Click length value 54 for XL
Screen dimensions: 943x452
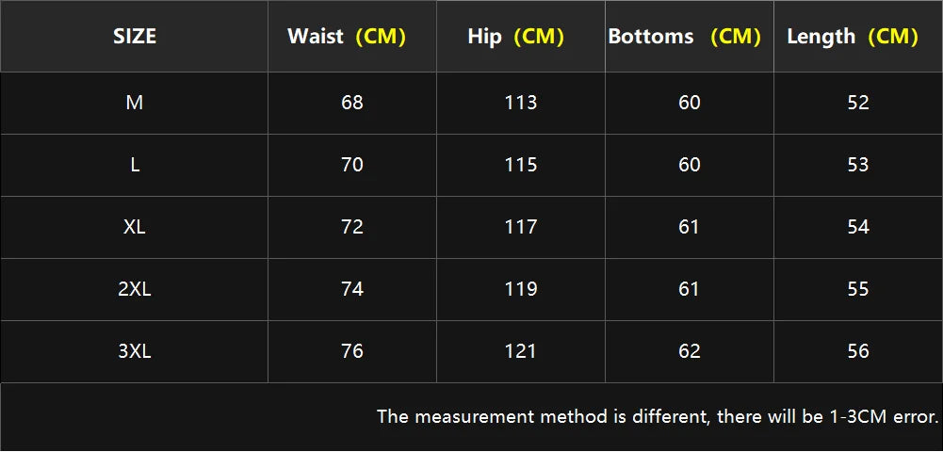point(858,227)
